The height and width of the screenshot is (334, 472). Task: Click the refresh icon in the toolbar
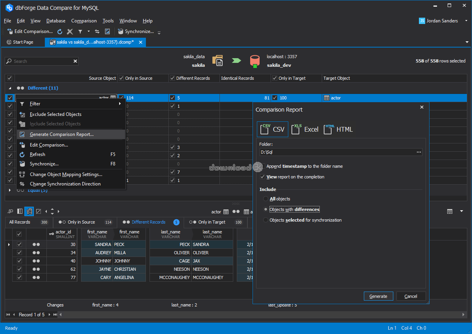(60, 31)
